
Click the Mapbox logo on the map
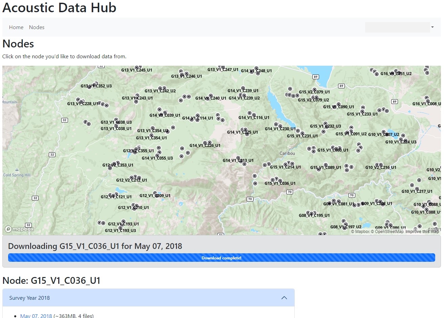pos(19,229)
